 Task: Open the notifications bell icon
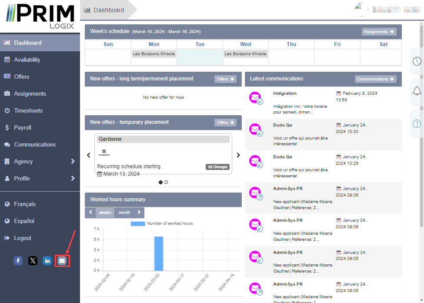tap(417, 91)
